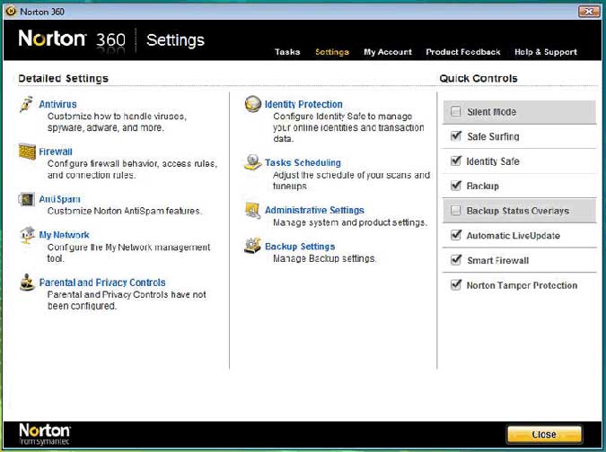Click the Silent Mode label
This screenshot has height=452, width=606.
click(491, 112)
